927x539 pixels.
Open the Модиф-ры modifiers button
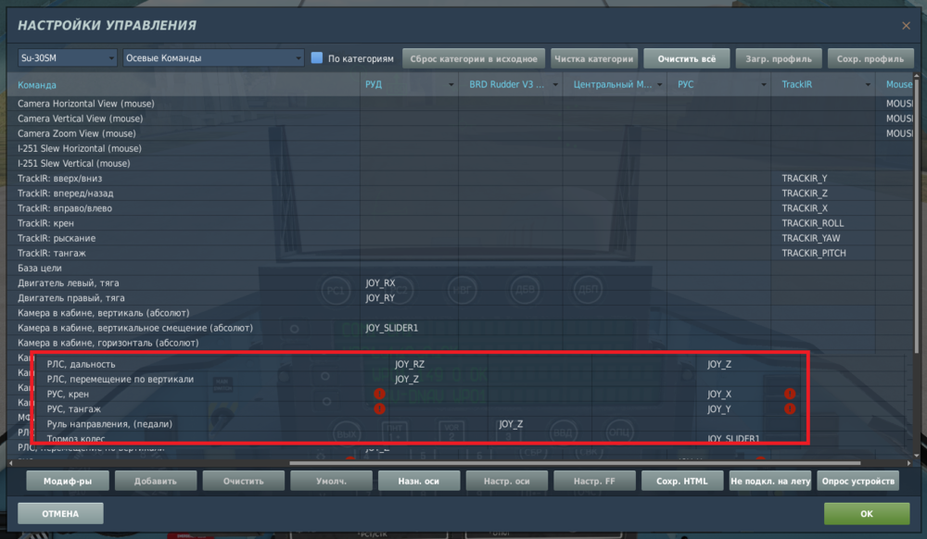(x=68, y=482)
